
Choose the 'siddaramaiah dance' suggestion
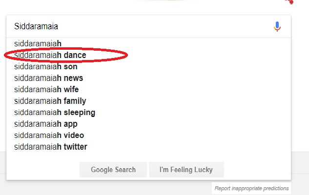[x=148, y=55]
